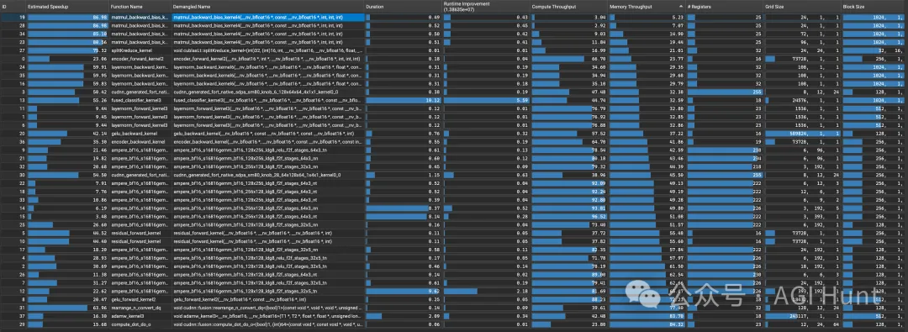This screenshot has width=908, height=332.
Task: Select the splitKreduce_kernel row
Action: tap(454, 50)
